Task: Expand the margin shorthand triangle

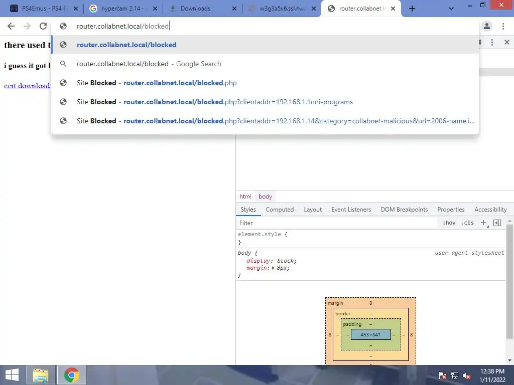Action: click(273, 268)
